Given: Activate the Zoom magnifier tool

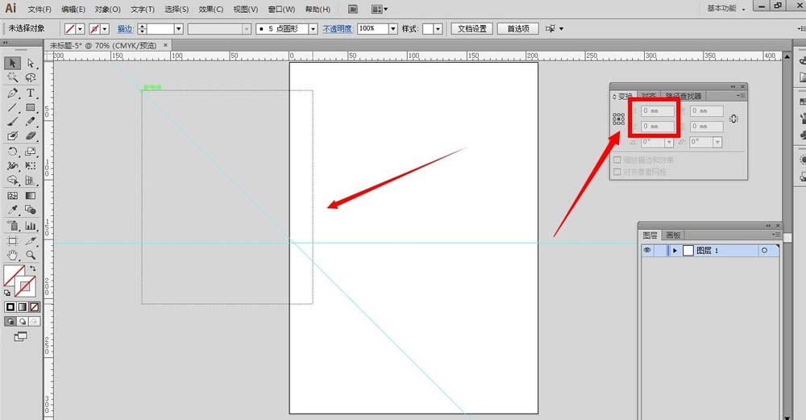Looking at the screenshot, I should [31, 255].
